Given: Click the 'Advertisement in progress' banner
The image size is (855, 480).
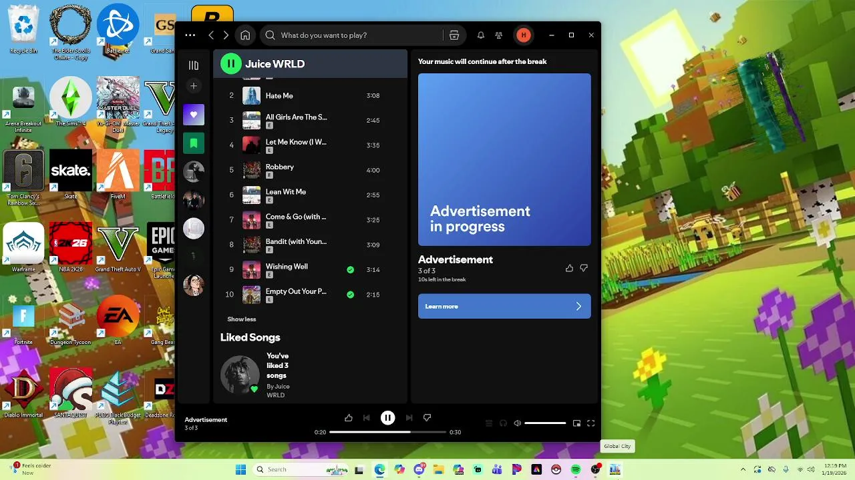Looking at the screenshot, I should (504, 160).
